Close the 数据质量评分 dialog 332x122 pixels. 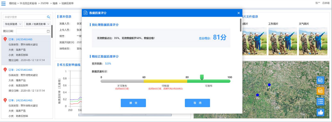click(x=239, y=13)
